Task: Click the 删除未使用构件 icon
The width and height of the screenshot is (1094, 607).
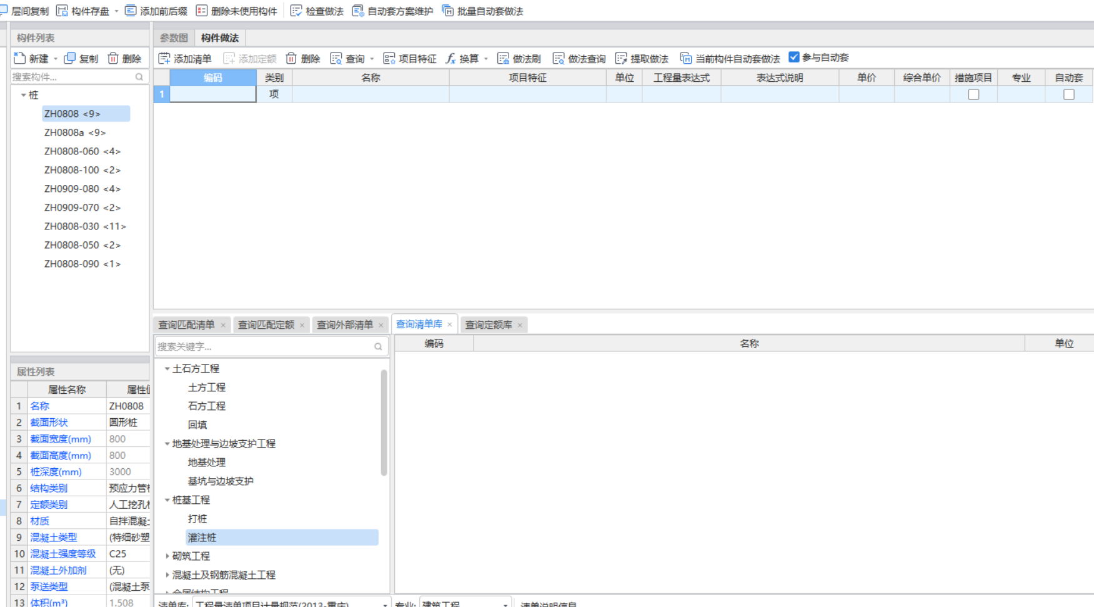Action: point(202,11)
